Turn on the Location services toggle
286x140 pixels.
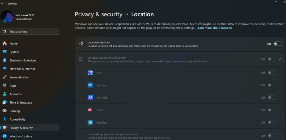pyautogui.click(x=278, y=44)
